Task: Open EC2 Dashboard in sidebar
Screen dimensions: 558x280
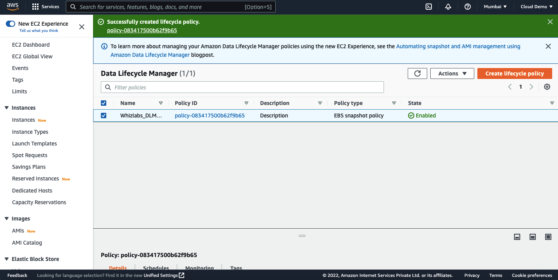Action: click(31, 45)
